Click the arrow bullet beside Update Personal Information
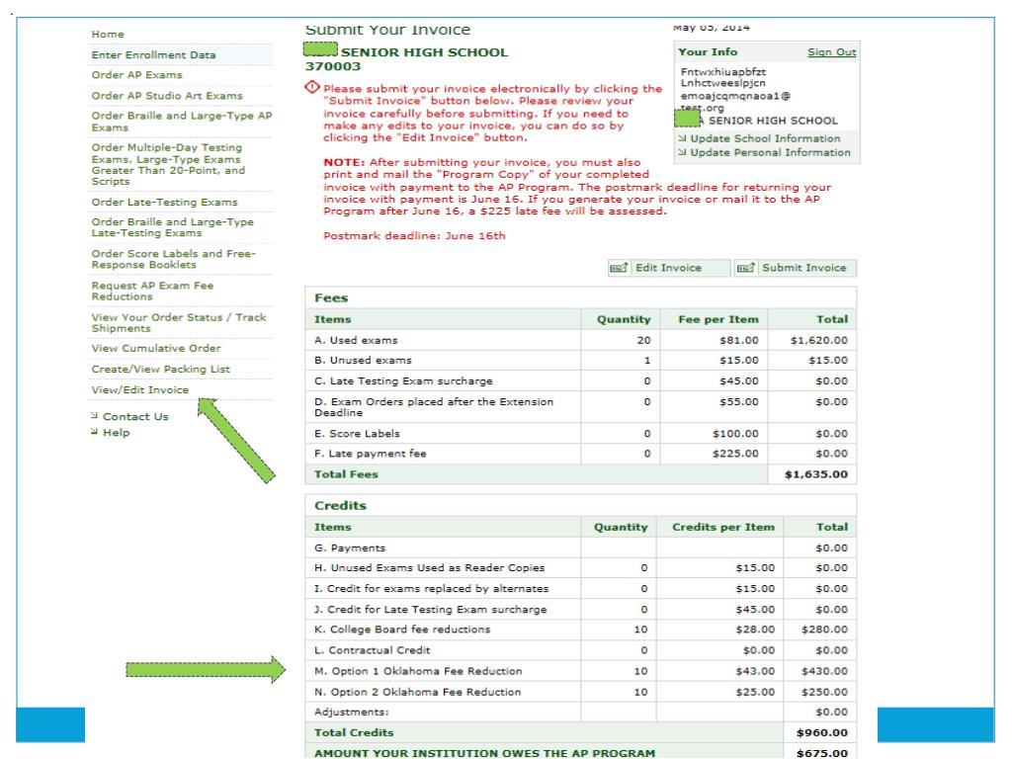This screenshot has width=1012, height=759. 682,152
